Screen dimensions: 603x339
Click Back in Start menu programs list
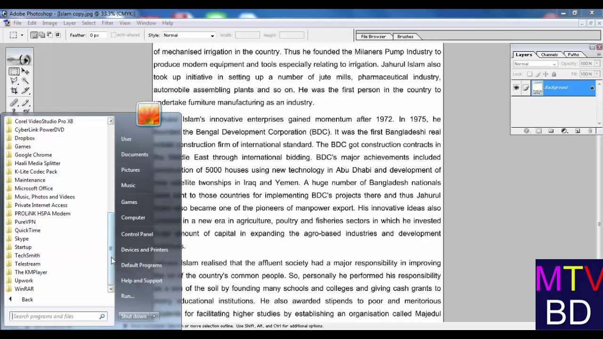click(27, 299)
